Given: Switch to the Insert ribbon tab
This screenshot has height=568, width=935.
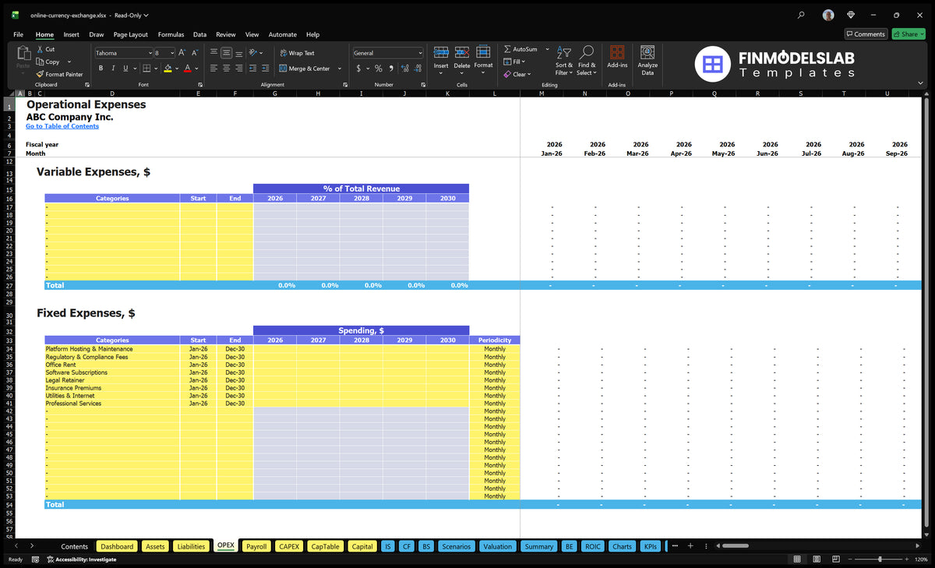Looking at the screenshot, I should coord(72,34).
